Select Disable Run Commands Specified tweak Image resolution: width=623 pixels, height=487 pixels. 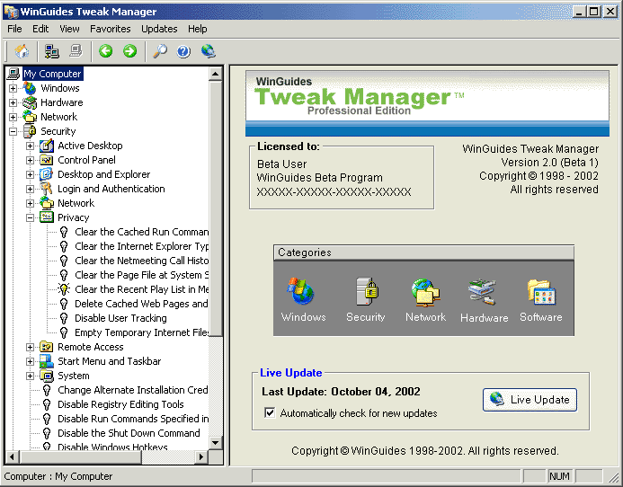(133, 419)
